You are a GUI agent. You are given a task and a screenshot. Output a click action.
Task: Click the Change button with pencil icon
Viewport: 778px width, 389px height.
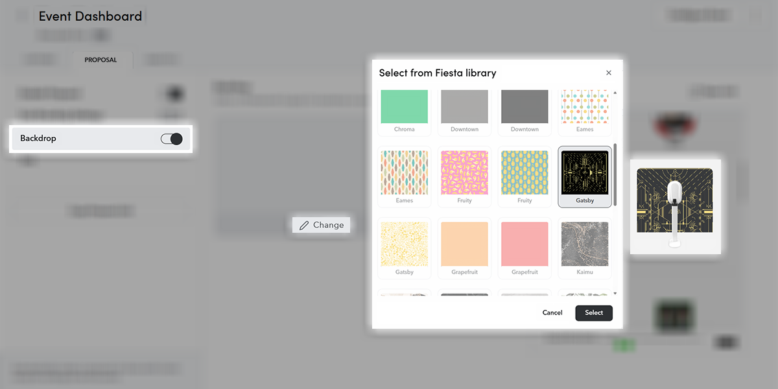(322, 225)
